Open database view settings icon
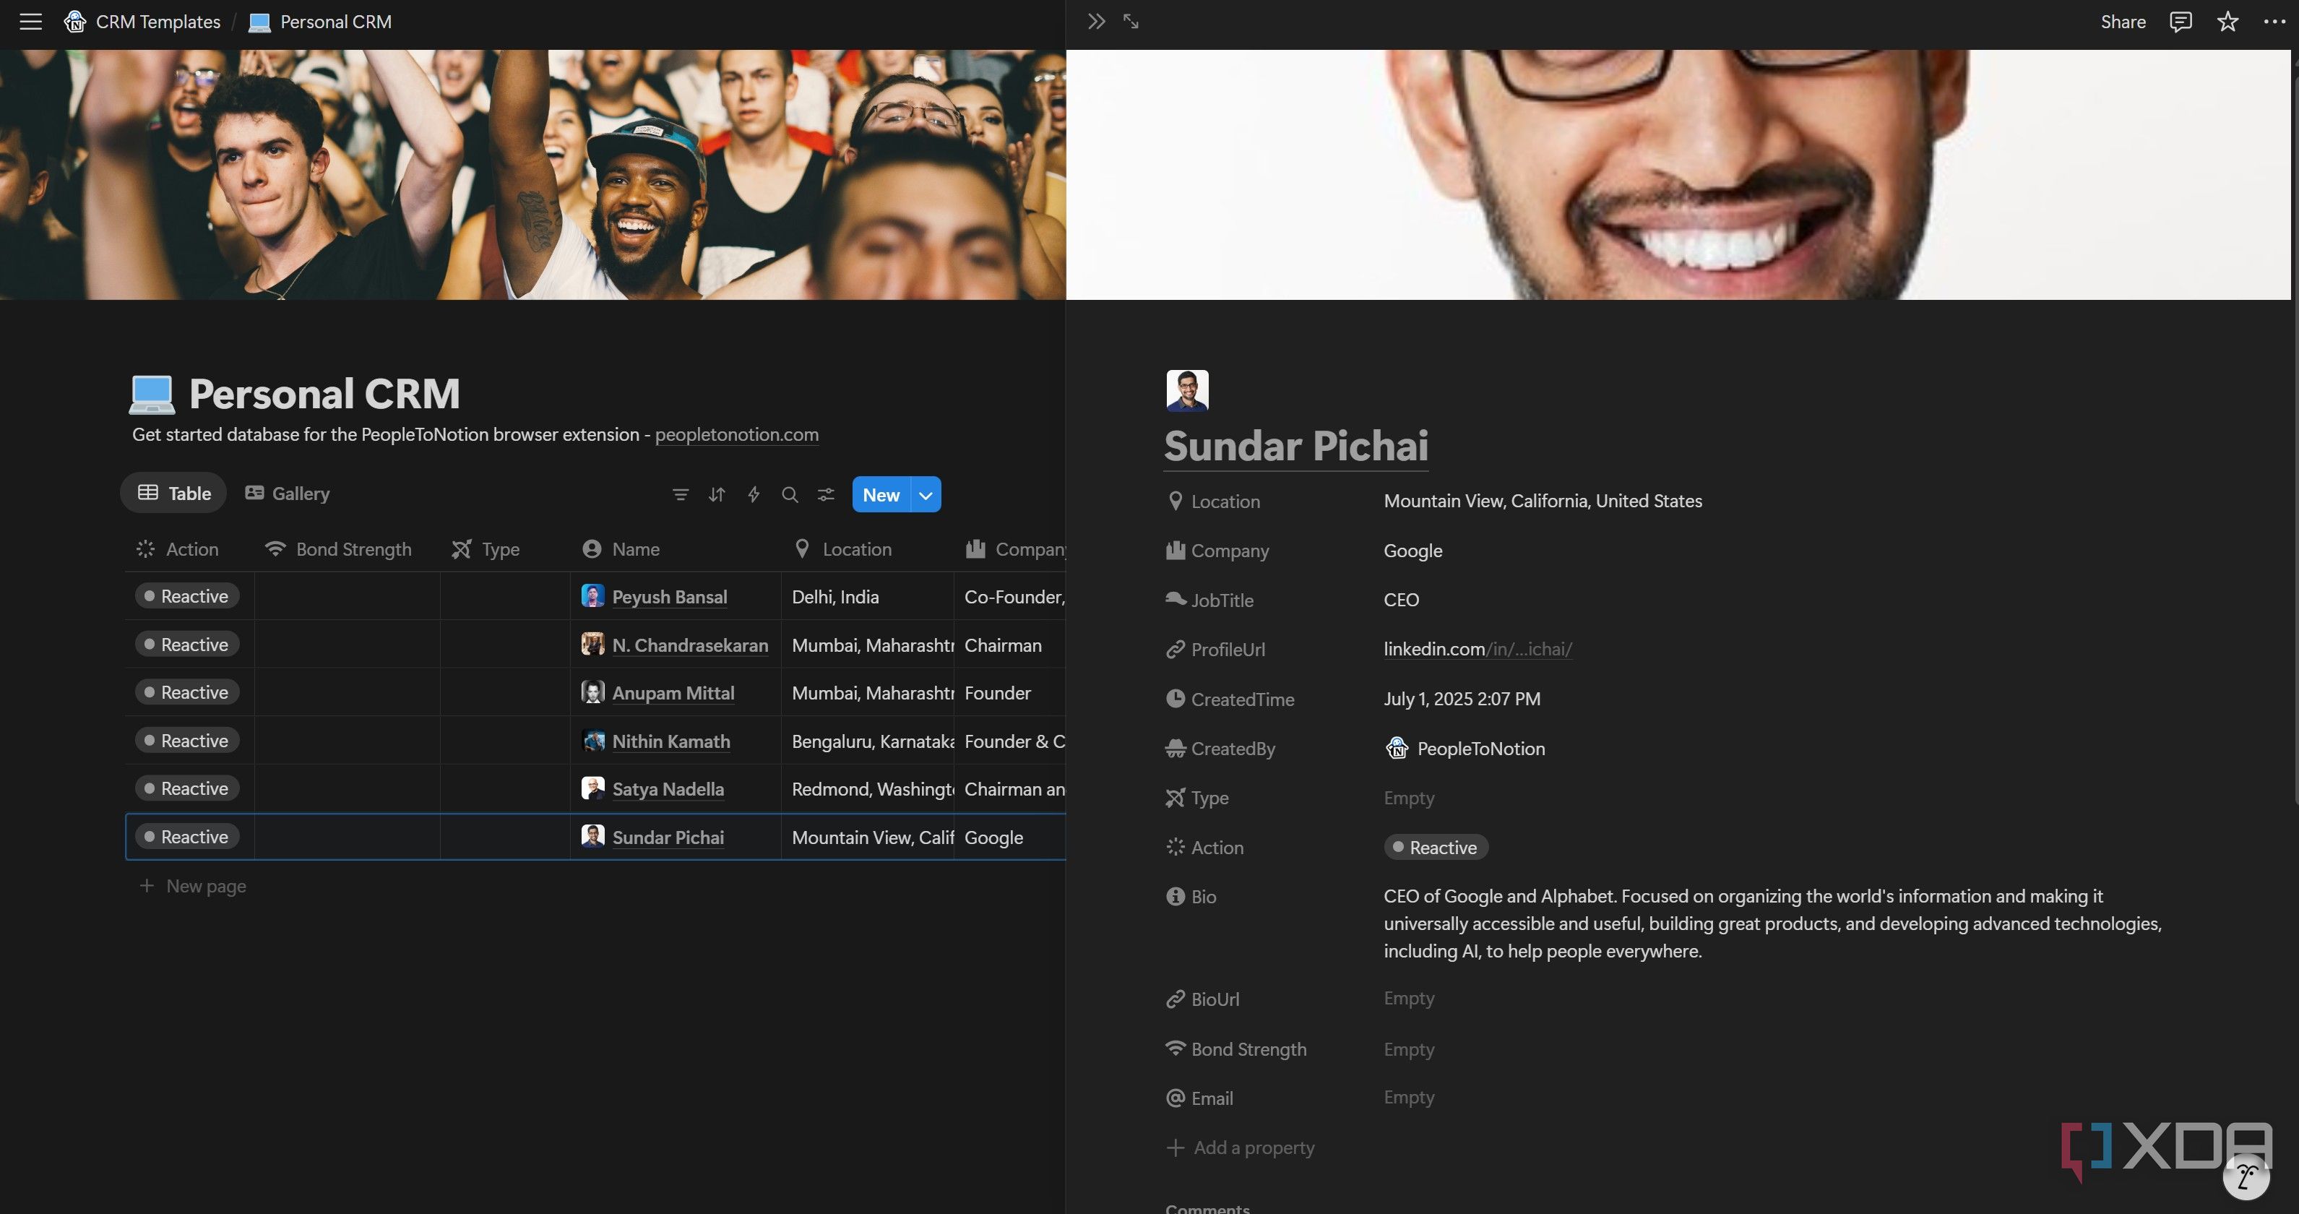The width and height of the screenshot is (2299, 1214). click(827, 494)
